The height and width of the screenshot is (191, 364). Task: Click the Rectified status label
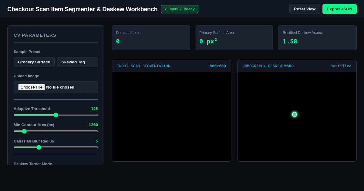pyautogui.click(x=341, y=66)
